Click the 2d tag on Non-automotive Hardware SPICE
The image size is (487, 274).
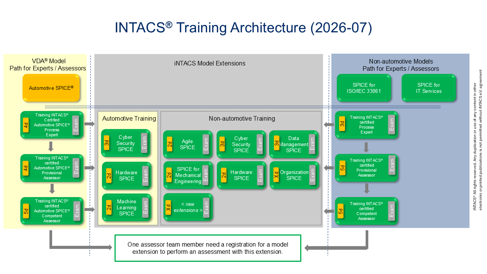pyautogui.click(x=224, y=175)
